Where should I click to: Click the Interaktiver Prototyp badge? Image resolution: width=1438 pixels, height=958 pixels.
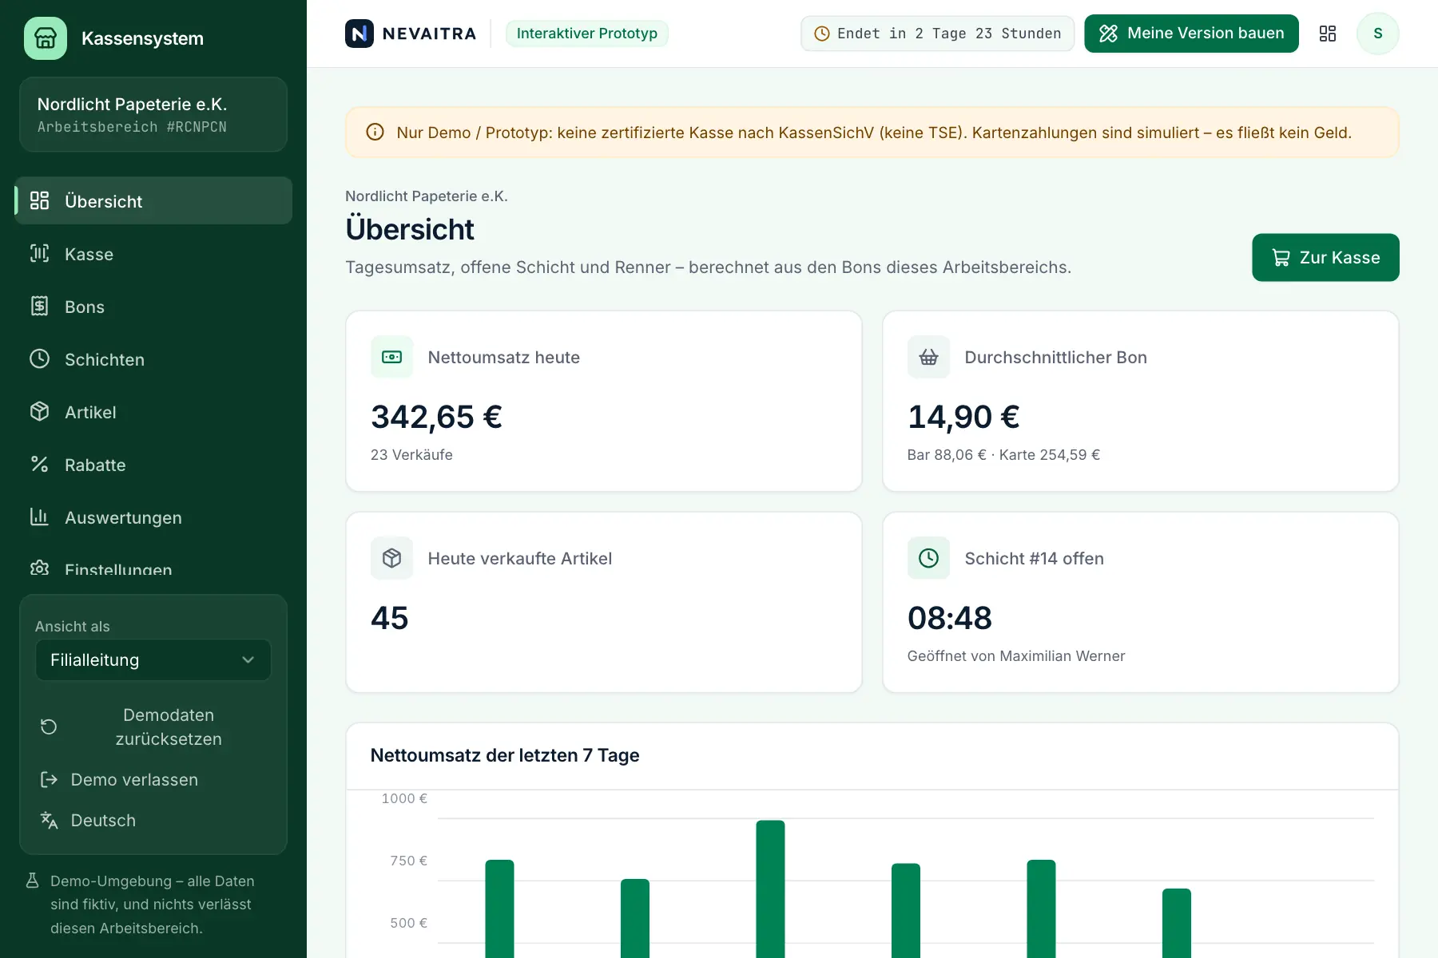(587, 34)
